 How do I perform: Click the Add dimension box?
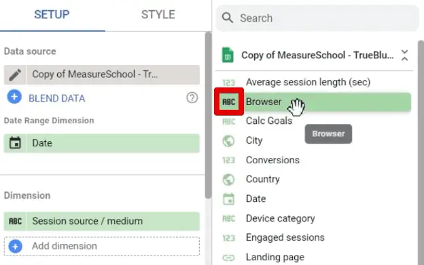pyautogui.click(x=102, y=246)
